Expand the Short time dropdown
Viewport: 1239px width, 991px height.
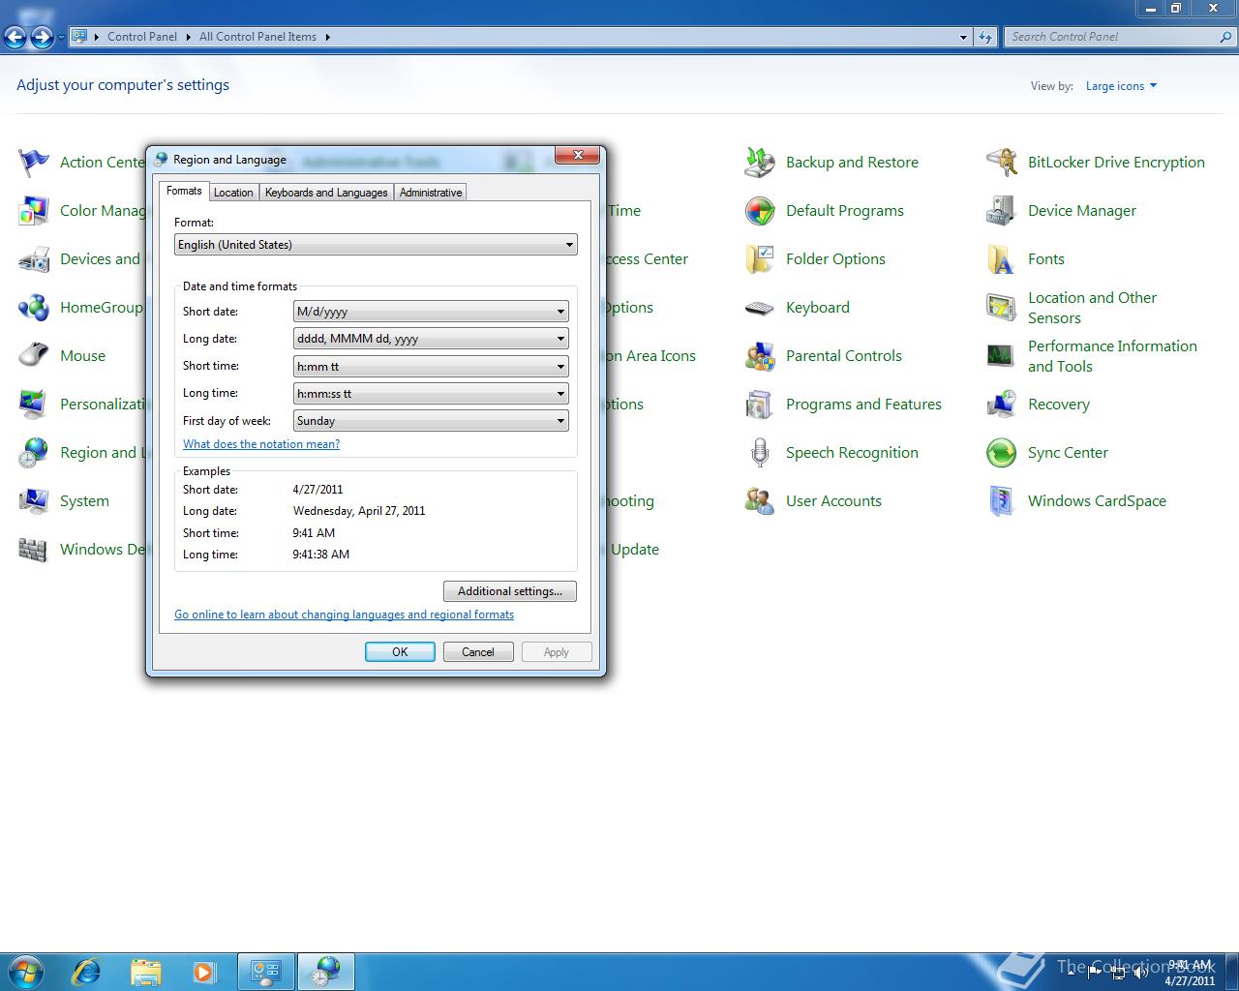[x=560, y=367]
